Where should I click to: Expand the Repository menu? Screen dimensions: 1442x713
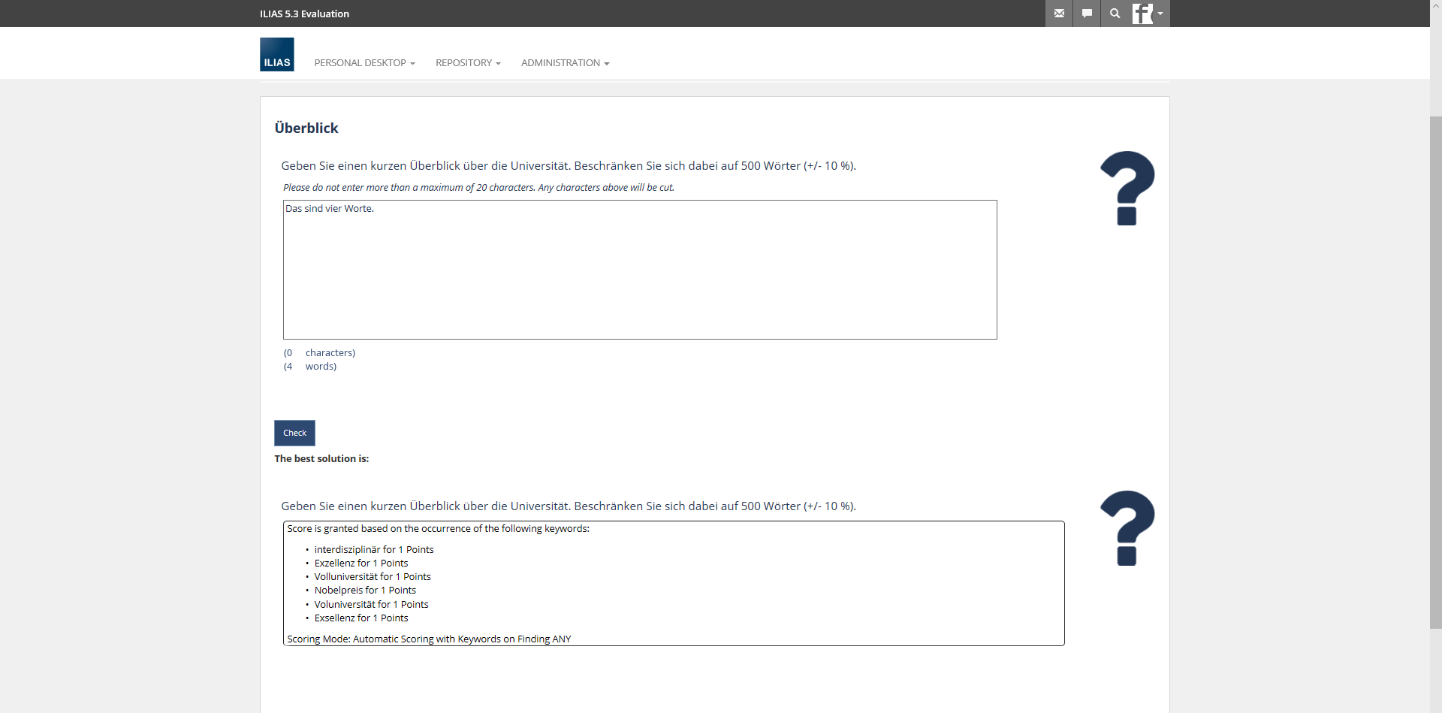pos(467,63)
